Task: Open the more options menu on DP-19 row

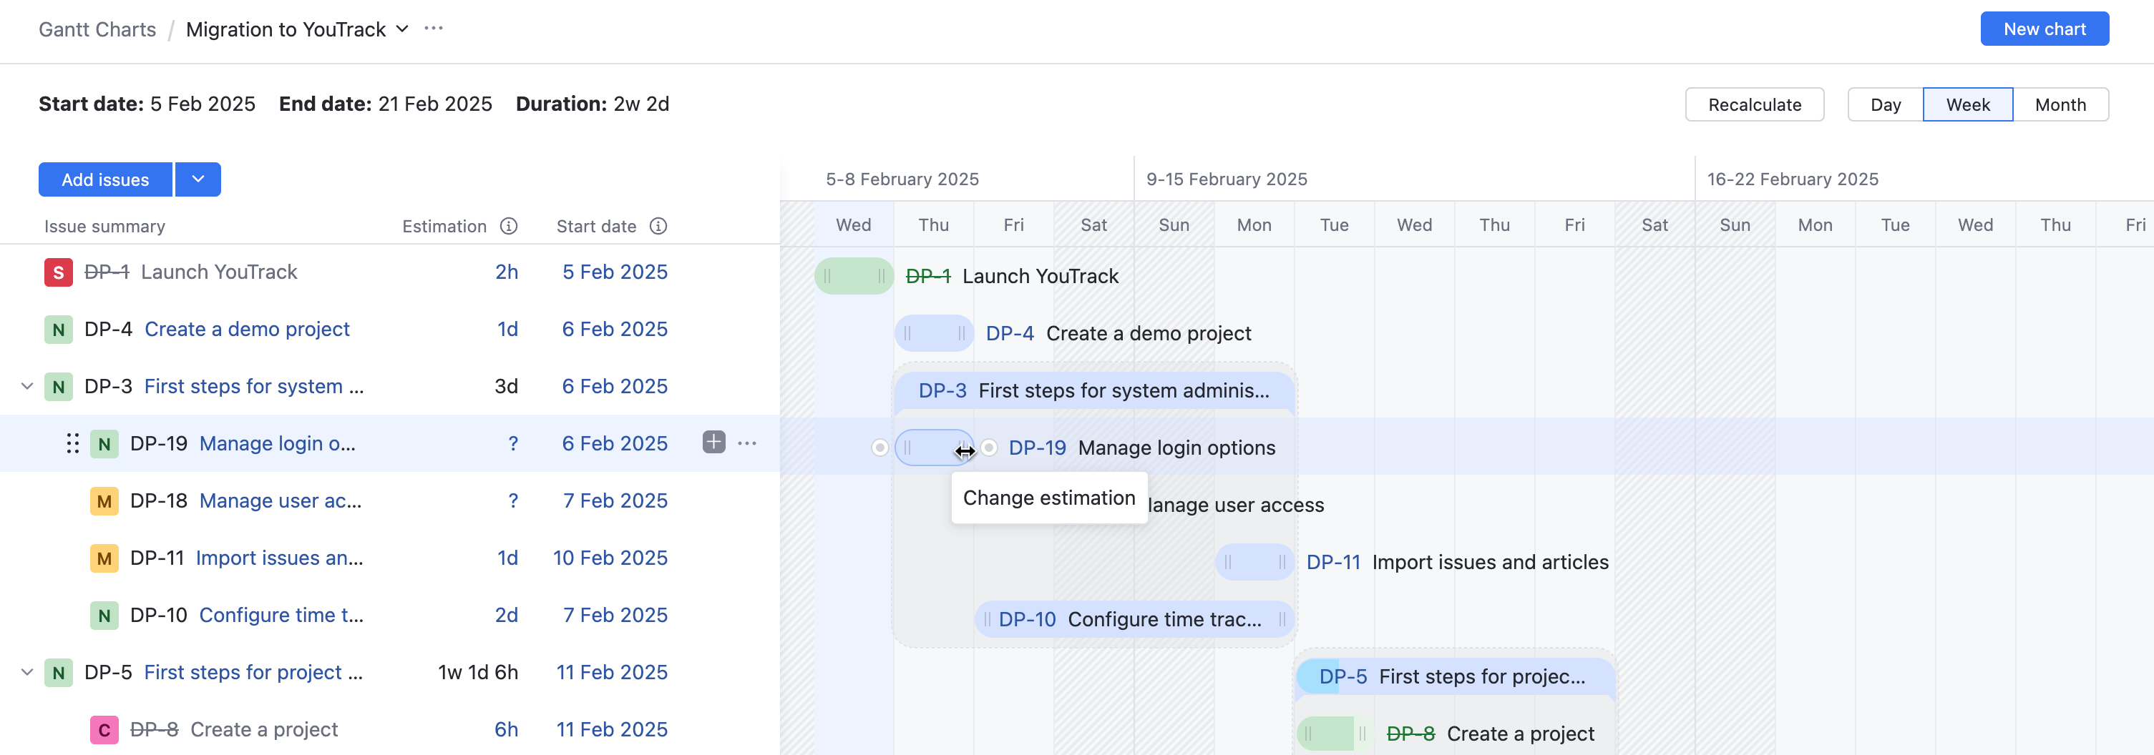Action: tap(748, 443)
